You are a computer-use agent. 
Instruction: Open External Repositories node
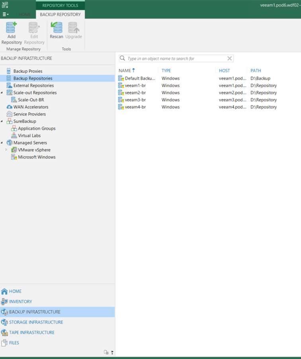click(33, 85)
